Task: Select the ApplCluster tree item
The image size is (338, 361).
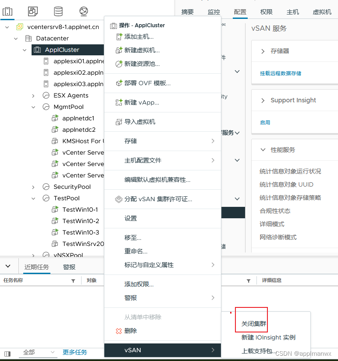Action: point(68,50)
